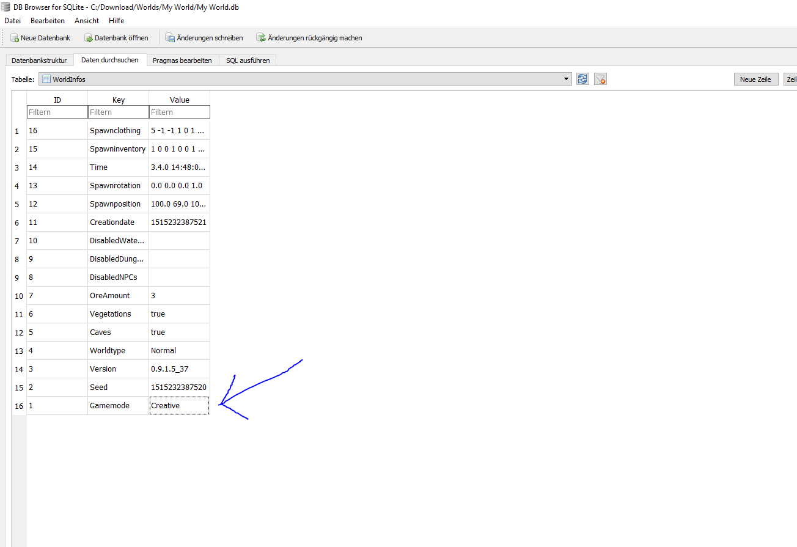Sort by the ID column header
The width and height of the screenshot is (797, 547).
coord(57,100)
